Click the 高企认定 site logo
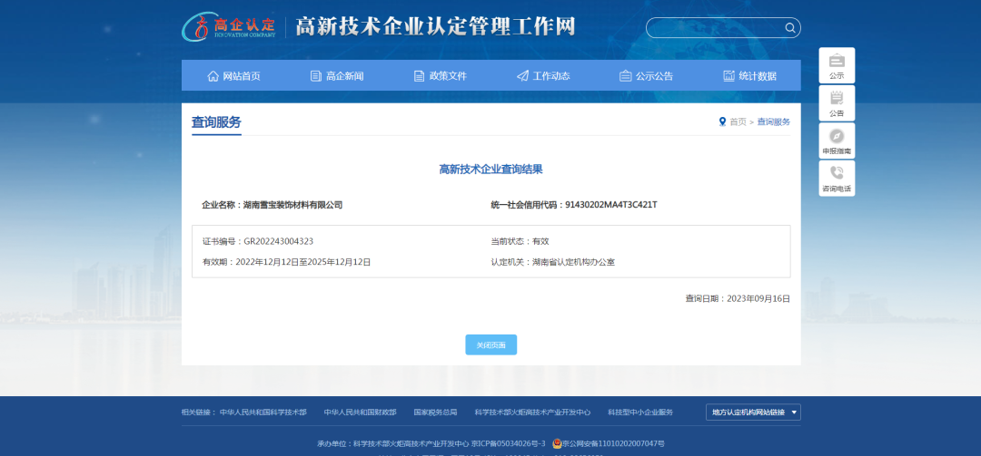Viewport: 981px width, 456px height. [x=229, y=26]
